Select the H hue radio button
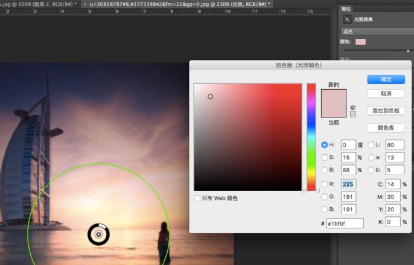 324,145
